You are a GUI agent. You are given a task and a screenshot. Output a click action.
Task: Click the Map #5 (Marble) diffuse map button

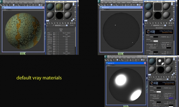coord(67,33)
